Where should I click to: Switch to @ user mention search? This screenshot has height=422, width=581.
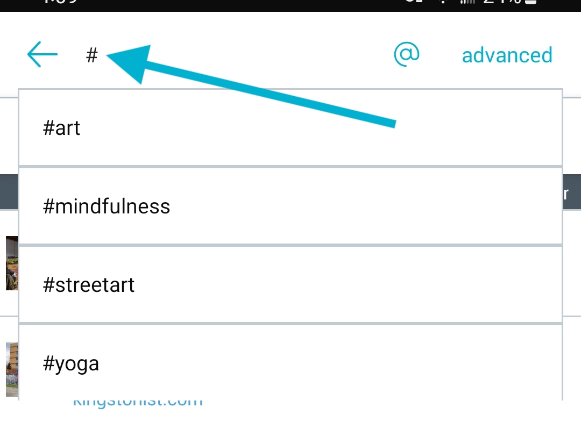[407, 54]
